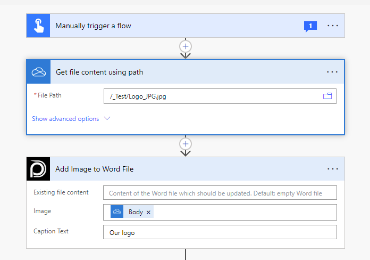Expand advanced options chevron
Screen dimensions: 370x260
point(107,119)
